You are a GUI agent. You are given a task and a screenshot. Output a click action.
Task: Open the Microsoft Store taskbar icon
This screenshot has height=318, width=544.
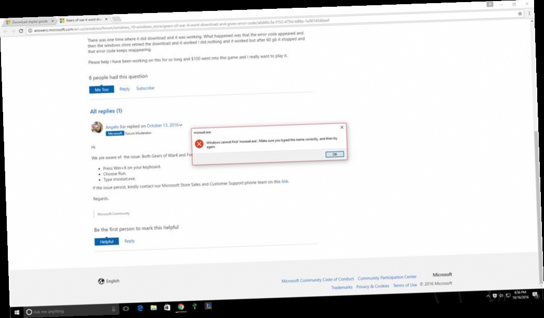click(167, 307)
